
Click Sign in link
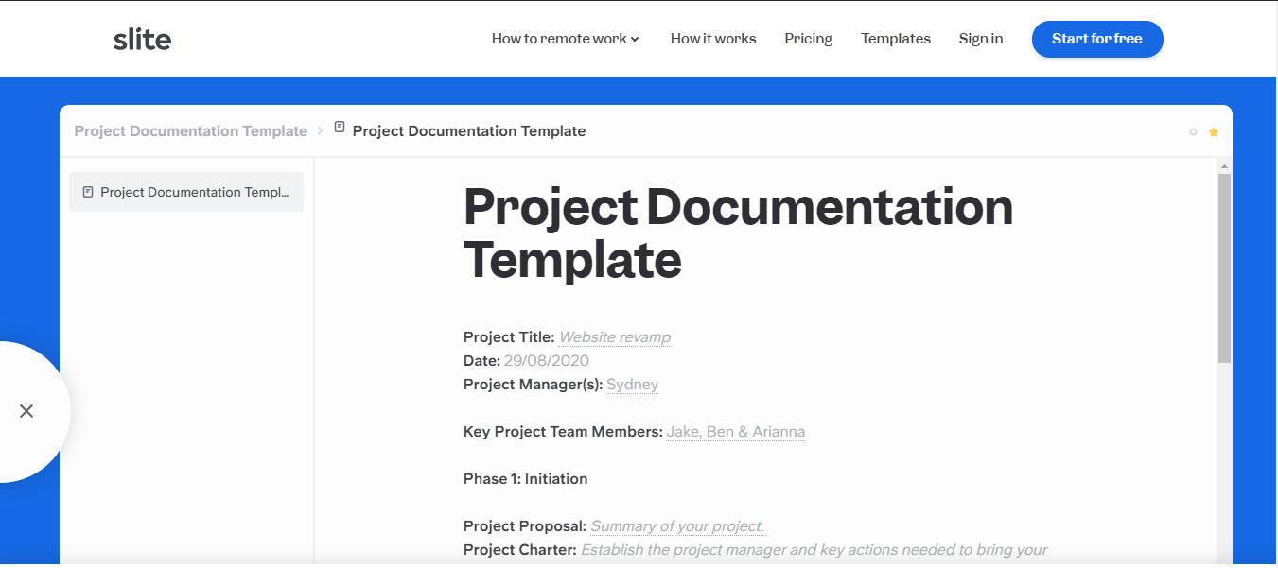(x=981, y=39)
